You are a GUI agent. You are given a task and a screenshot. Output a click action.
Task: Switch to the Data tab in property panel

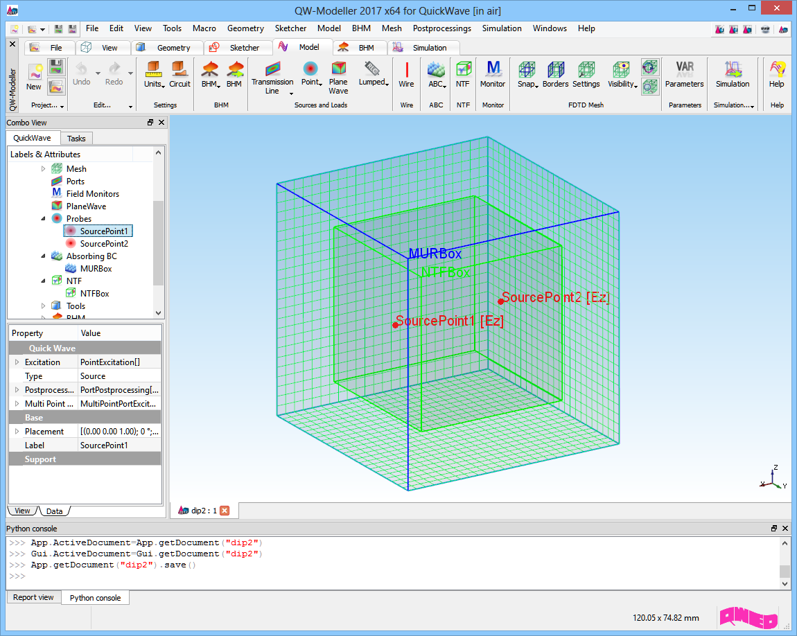(x=54, y=511)
